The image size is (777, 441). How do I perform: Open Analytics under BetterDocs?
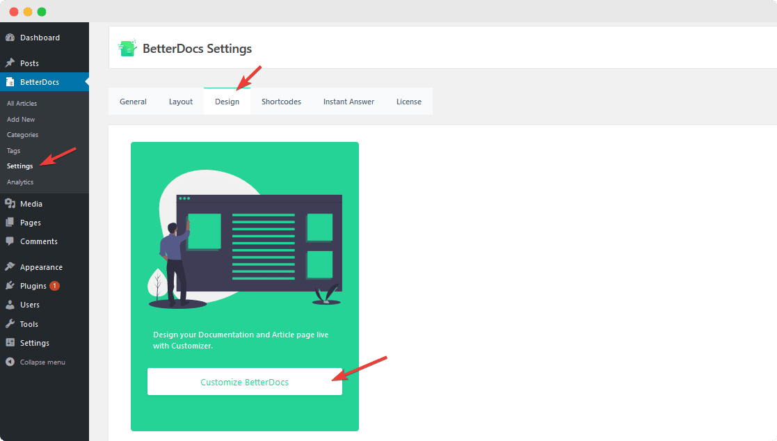[19, 182]
